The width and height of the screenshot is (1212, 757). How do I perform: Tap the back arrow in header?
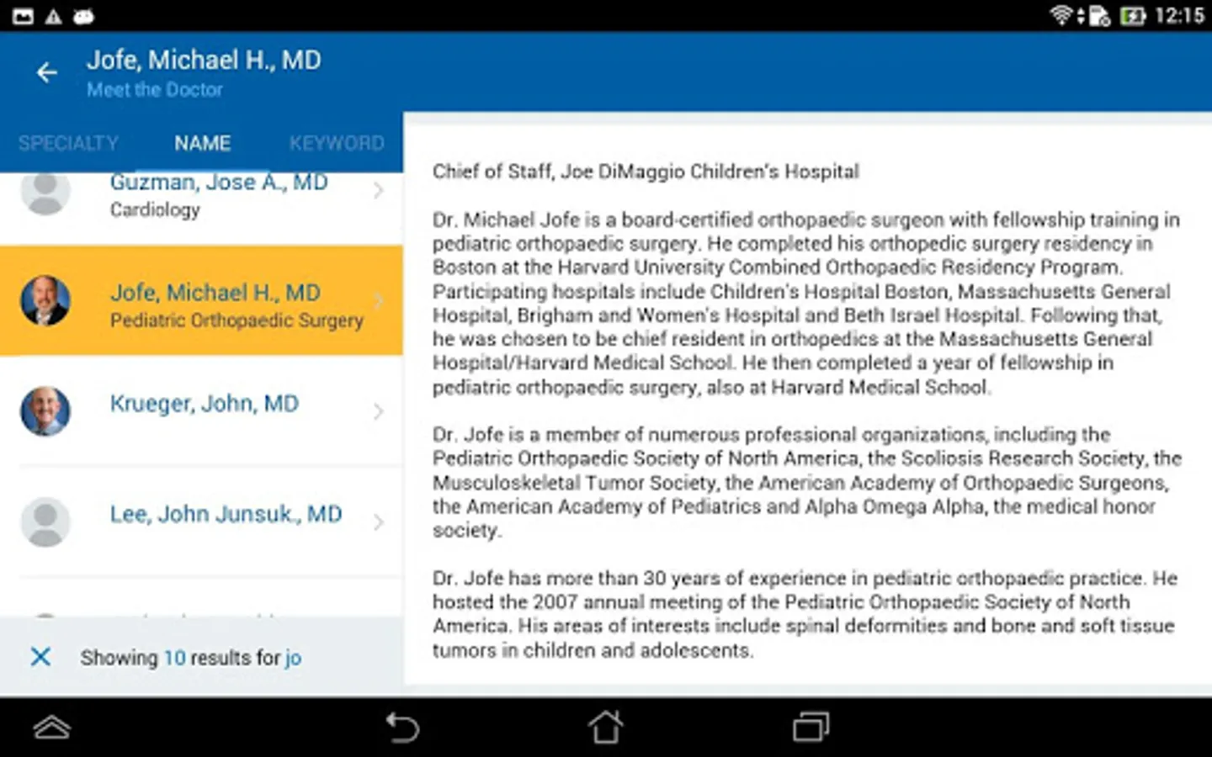click(47, 73)
